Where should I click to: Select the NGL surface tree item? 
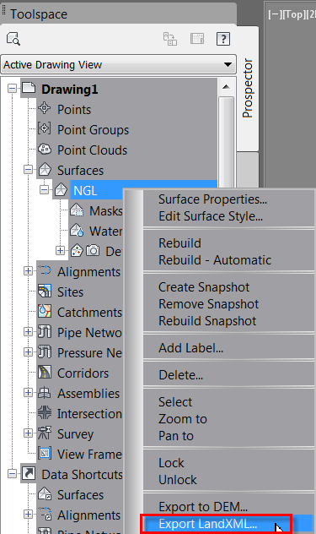coord(85,190)
